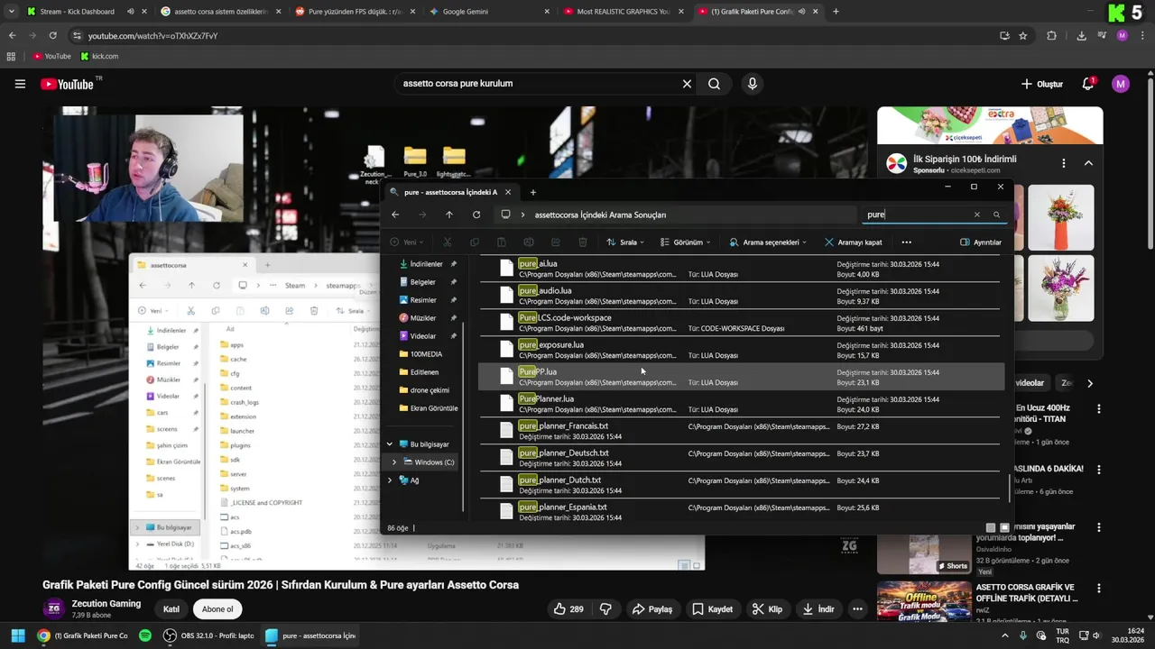The width and height of the screenshot is (1155, 649).
Task: Click Abone ol subscribe button
Action: [217, 609]
